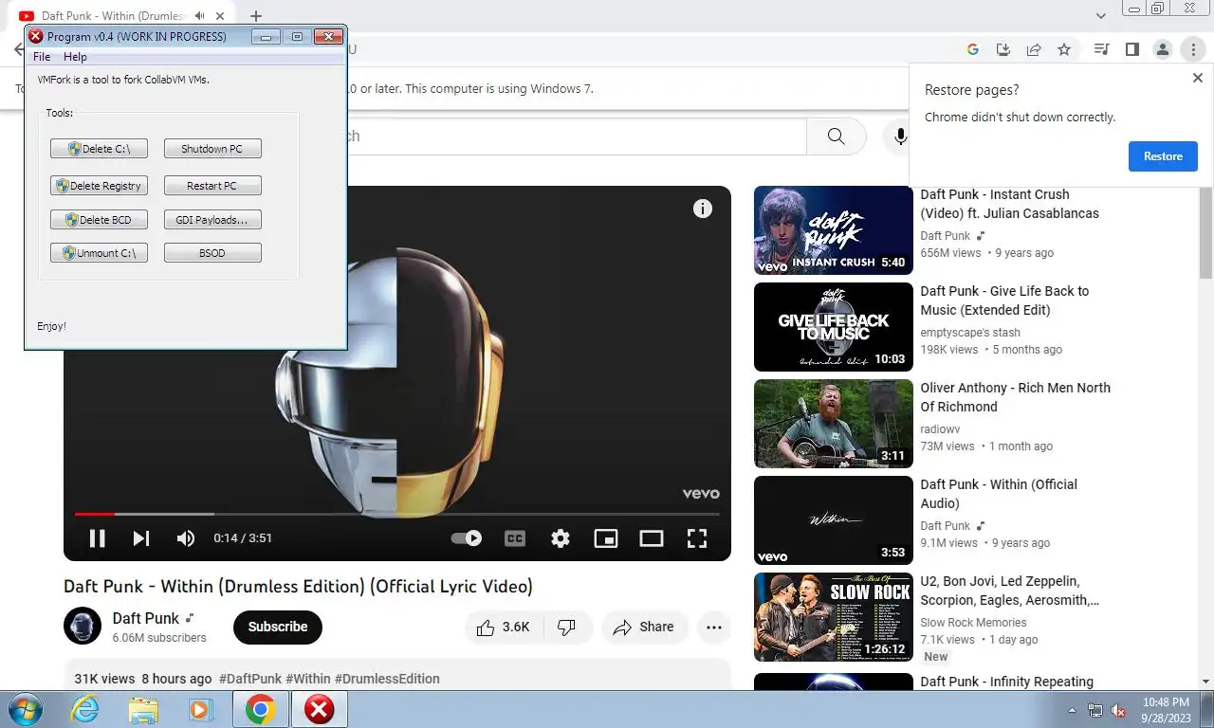
Task: Select the Daft Punk - Within tab
Action: click(x=120, y=16)
